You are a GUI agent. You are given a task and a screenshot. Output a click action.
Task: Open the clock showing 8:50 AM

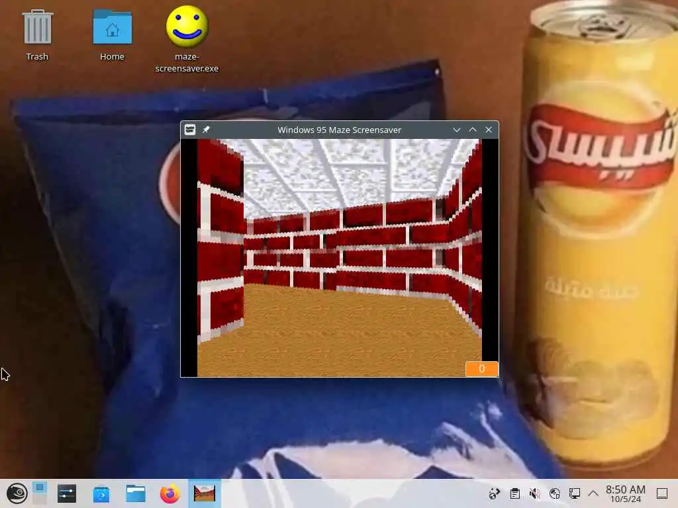[625, 493]
